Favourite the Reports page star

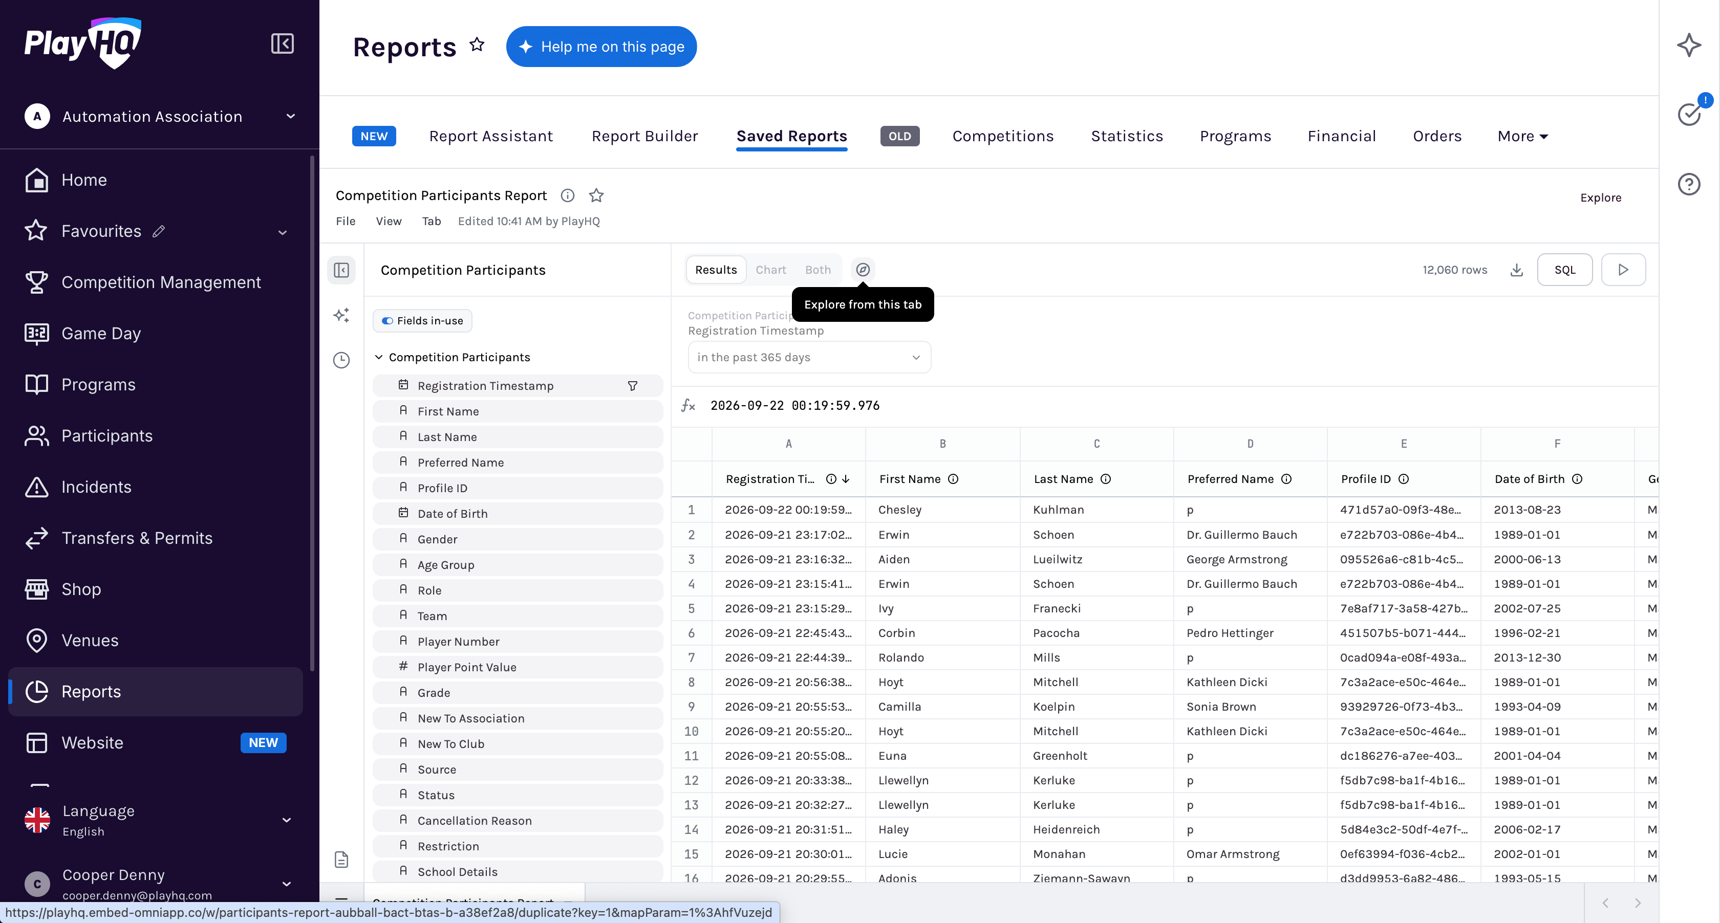coord(477,45)
